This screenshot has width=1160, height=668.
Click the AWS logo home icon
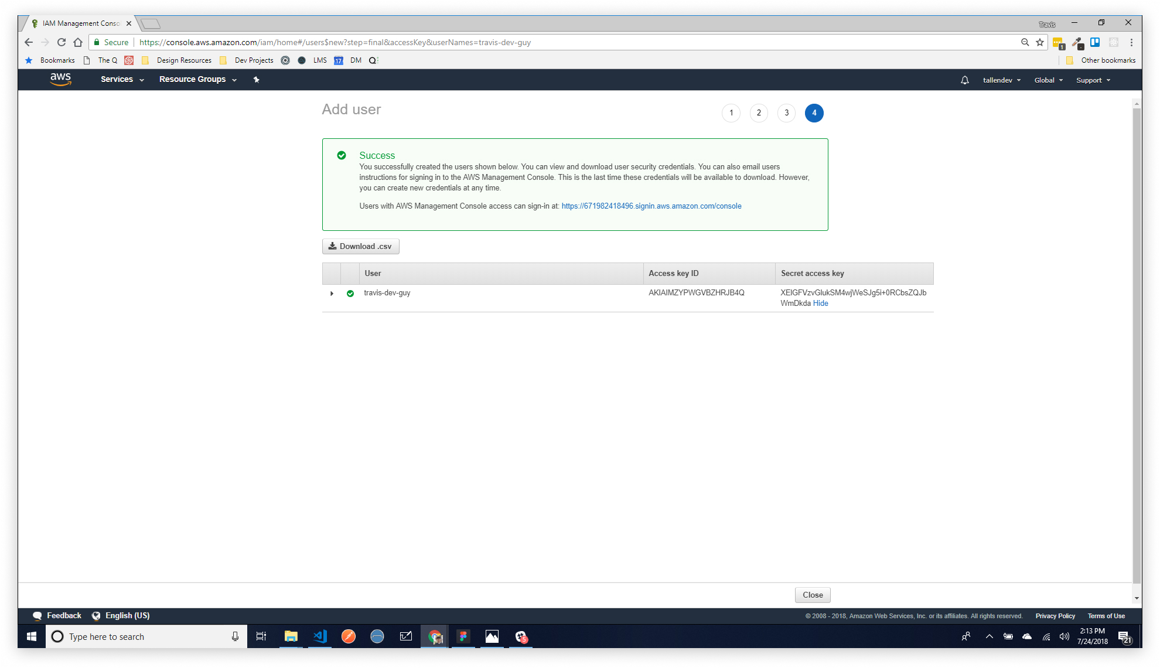pyautogui.click(x=60, y=79)
